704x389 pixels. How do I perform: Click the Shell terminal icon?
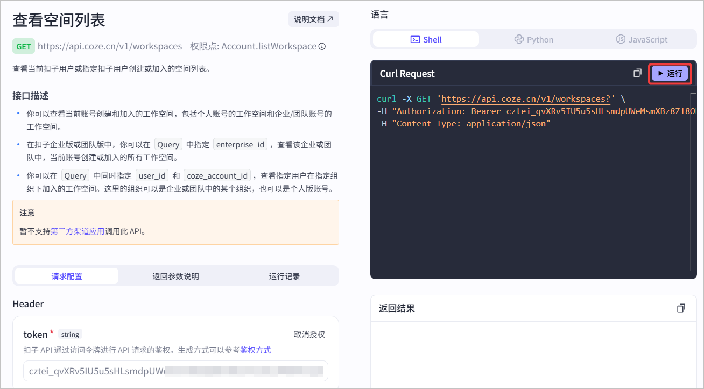[x=415, y=39]
